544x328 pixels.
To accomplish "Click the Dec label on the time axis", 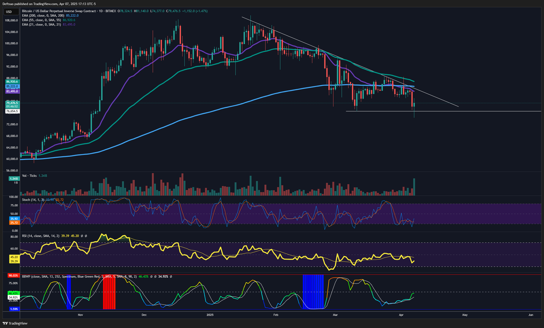I will [144, 314].
